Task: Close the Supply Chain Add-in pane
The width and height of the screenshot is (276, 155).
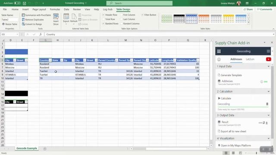Action: [272, 43]
